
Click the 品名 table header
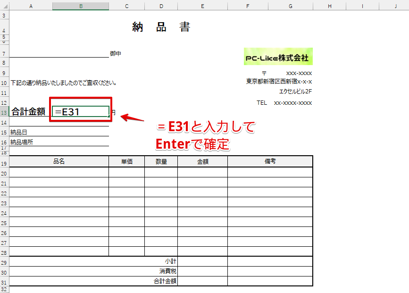point(59,161)
